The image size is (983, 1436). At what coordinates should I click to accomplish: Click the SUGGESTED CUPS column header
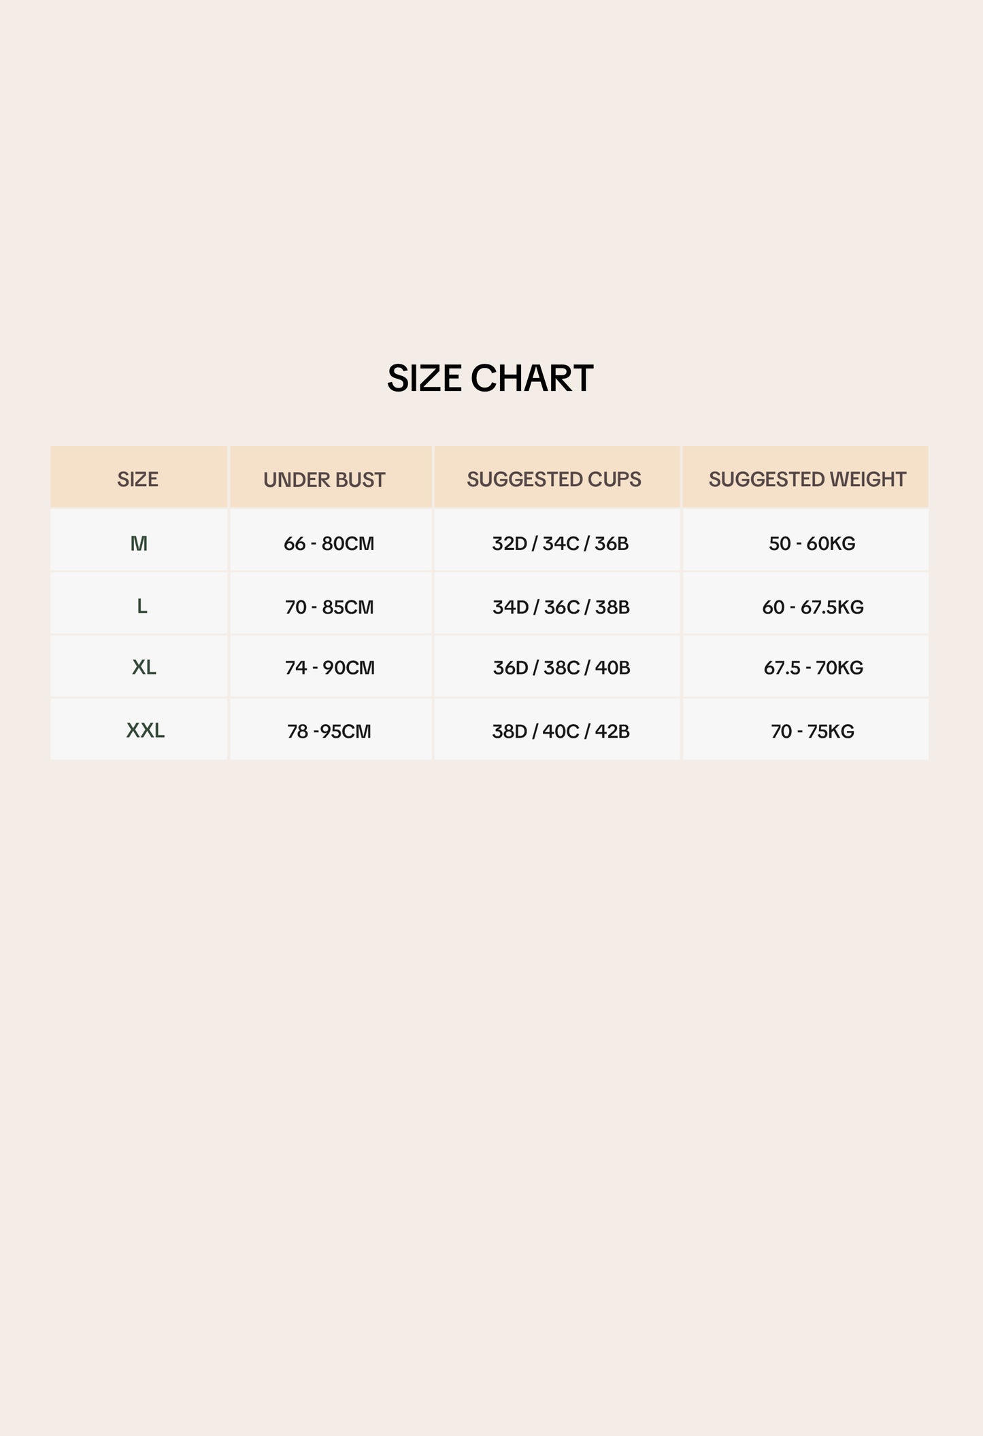(557, 477)
